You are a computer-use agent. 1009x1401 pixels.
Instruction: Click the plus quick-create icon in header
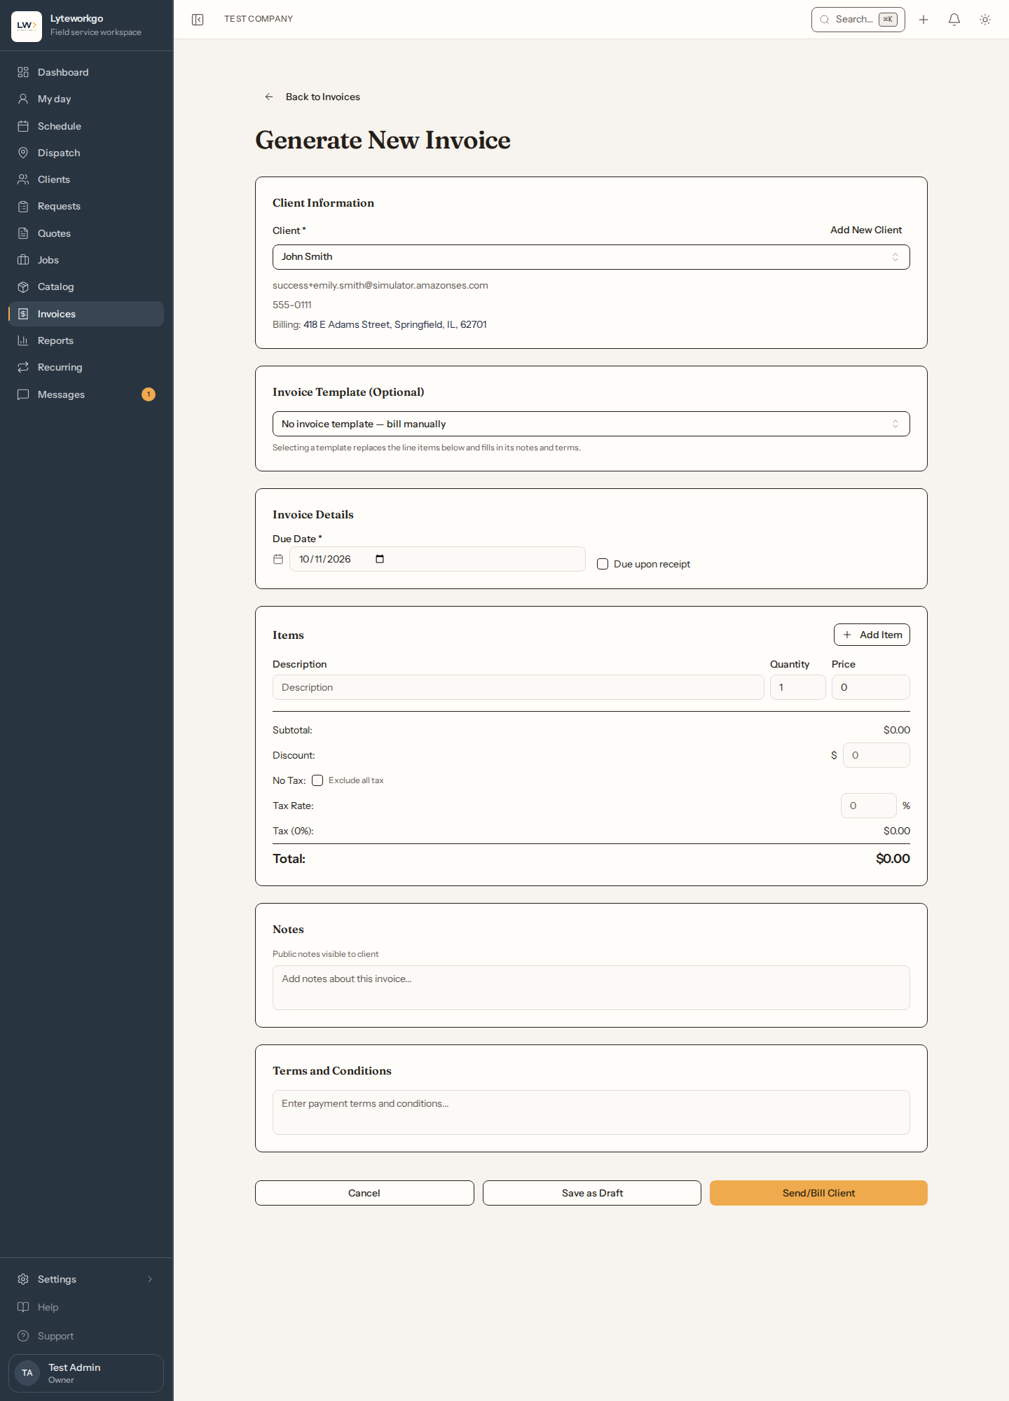(x=924, y=20)
